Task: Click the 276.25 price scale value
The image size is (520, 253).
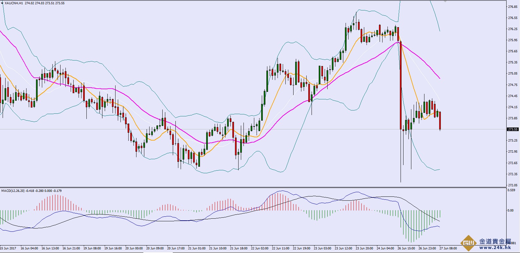Action: 512,29
